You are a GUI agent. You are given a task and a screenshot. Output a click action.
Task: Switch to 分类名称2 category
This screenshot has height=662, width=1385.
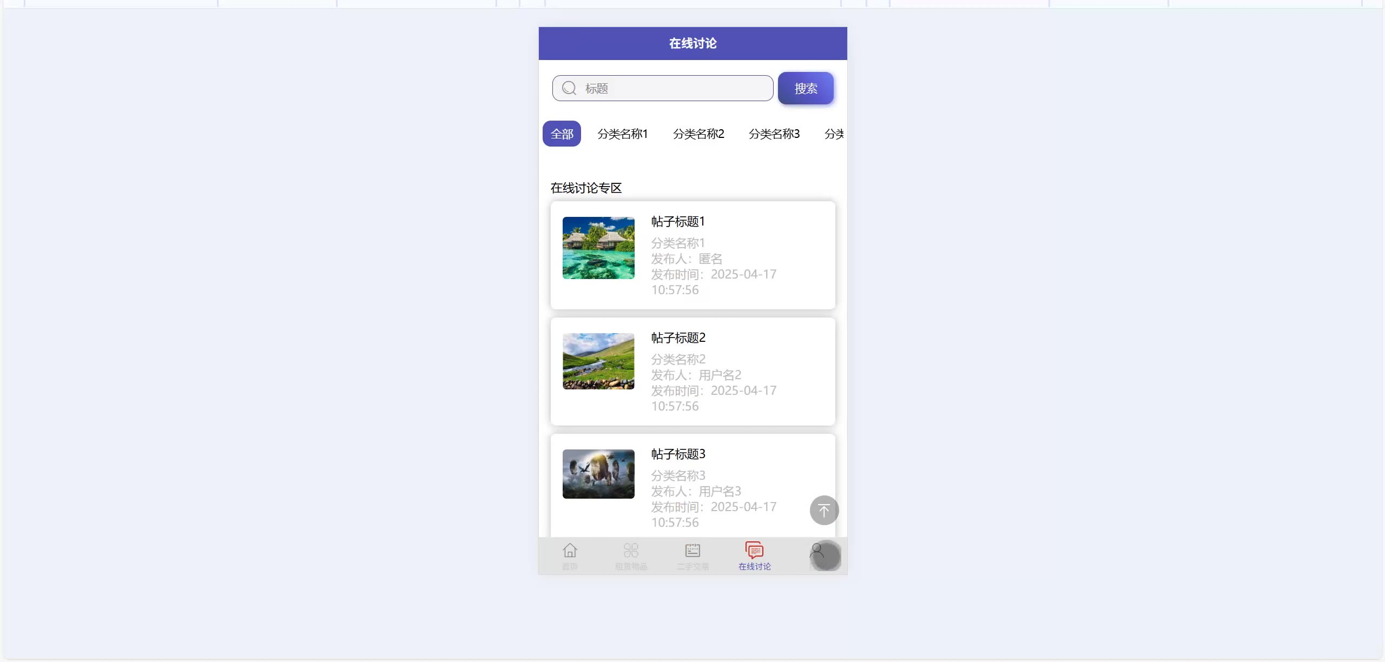tap(698, 134)
